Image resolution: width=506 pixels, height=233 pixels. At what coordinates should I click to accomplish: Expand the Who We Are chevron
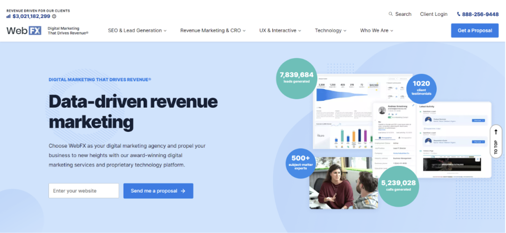click(x=392, y=31)
